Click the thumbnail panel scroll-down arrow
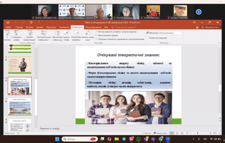Screen dimensions: 225x143 point(36,130)
